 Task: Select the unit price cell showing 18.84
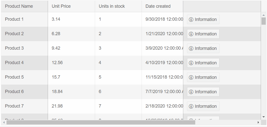click(x=57, y=92)
